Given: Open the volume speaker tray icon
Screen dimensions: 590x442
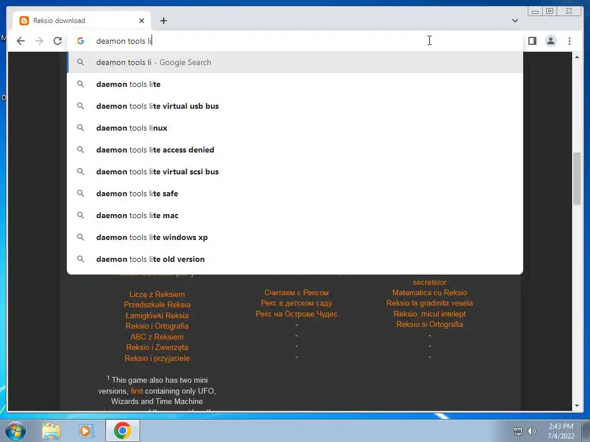Looking at the screenshot, I should (x=532, y=431).
